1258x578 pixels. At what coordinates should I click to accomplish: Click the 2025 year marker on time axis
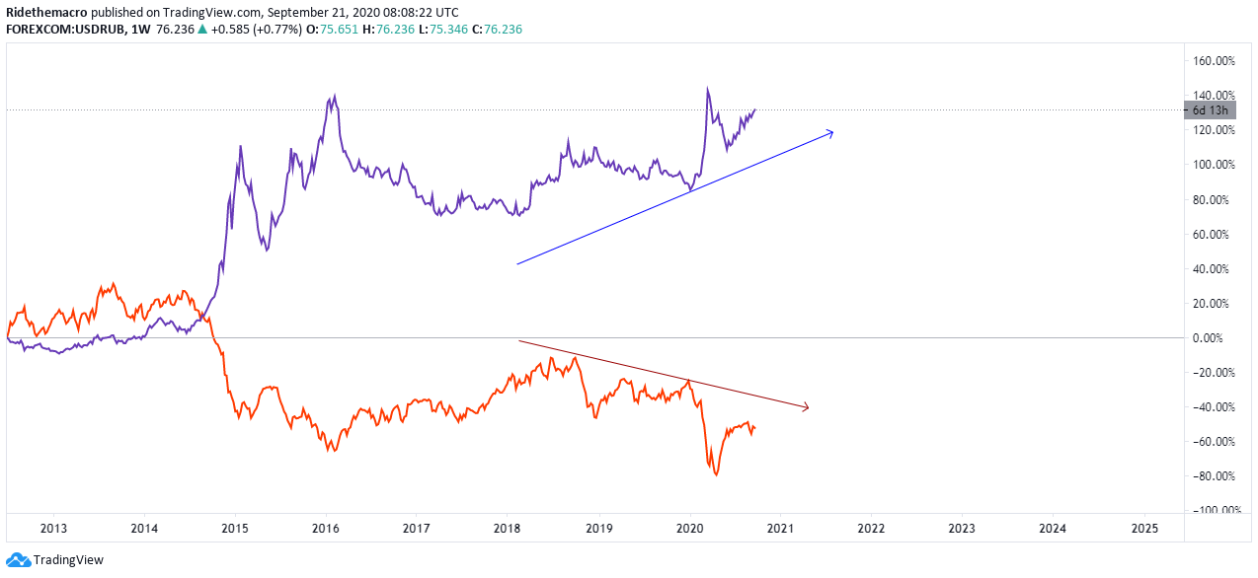point(1143,528)
